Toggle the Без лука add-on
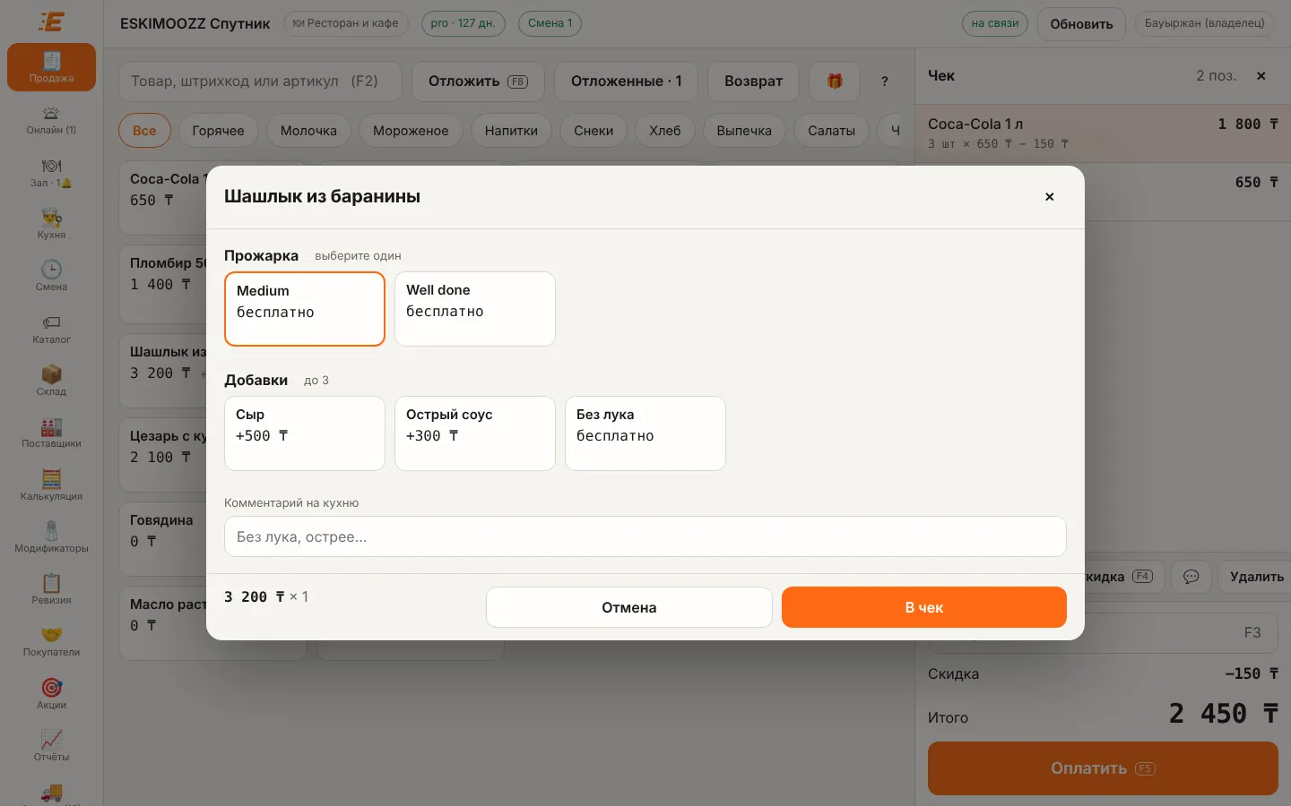This screenshot has height=806, width=1291. [645, 433]
